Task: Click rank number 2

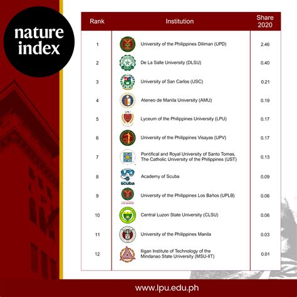Action: click(x=97, y=63)
